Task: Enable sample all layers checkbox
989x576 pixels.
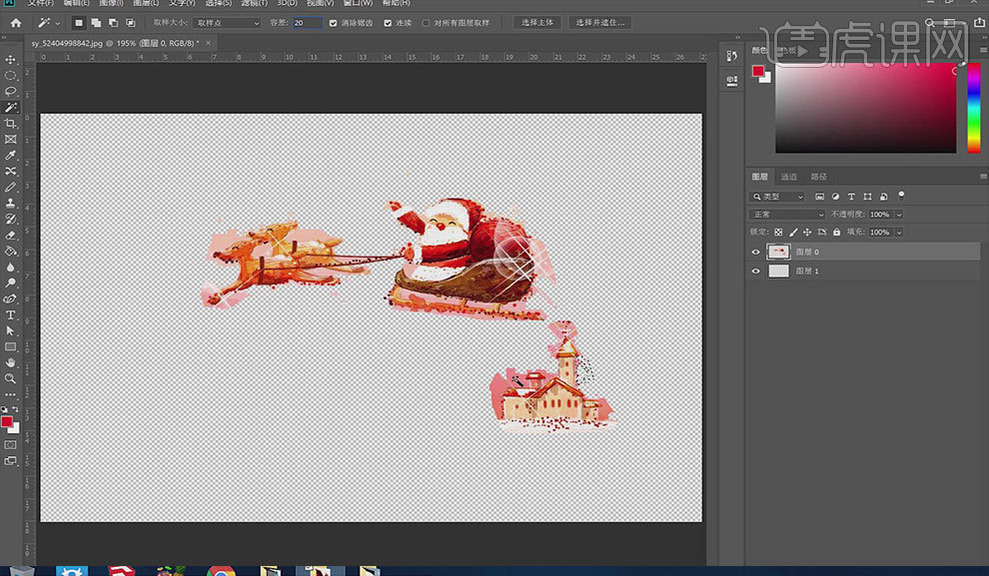Action: coord(426,23)
